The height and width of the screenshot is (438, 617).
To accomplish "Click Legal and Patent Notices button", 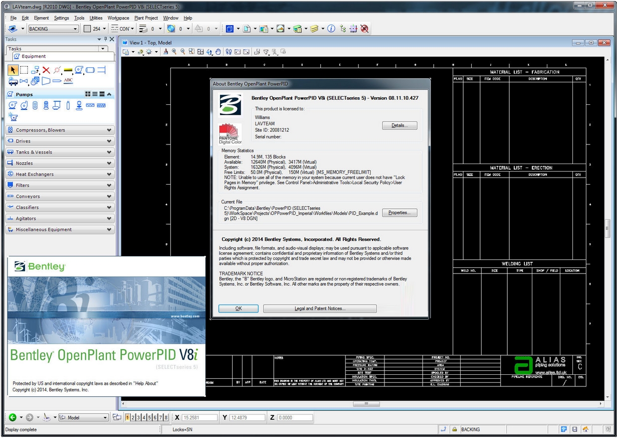I will (320, 309).
